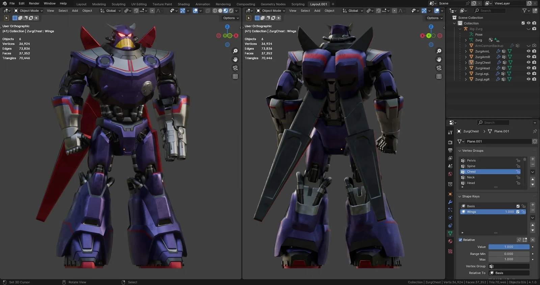Collapse the Shape Keys panel
The width and height of the screenshot is (540, 285).
click(x=460, y=197)
